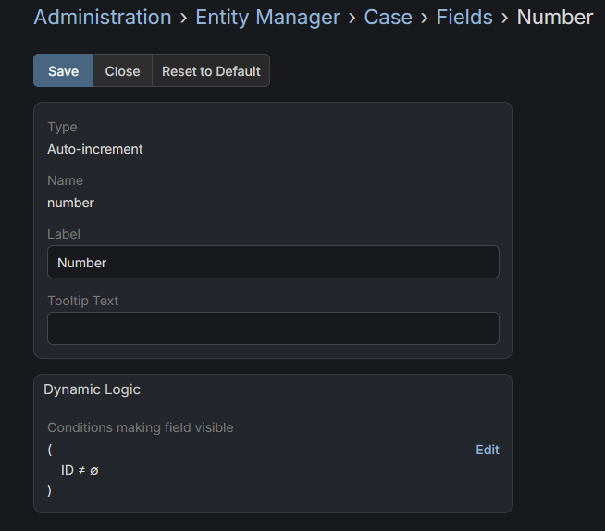Click the Conditions making field visible caption
605x531 pixels.
pyautogui.click(x=140, y=427)
